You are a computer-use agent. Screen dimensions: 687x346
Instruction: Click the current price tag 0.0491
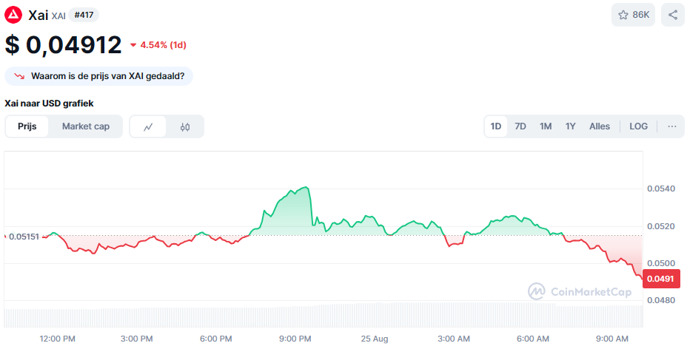(661, 279)
